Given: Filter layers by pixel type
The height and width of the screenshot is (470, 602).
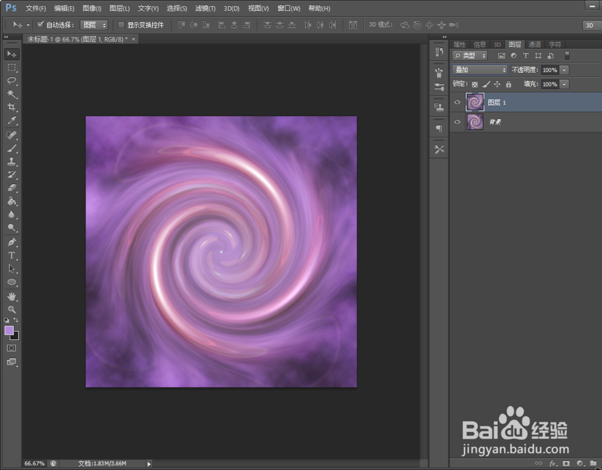Looking at the screenshot, I should [x=501, y=55].
